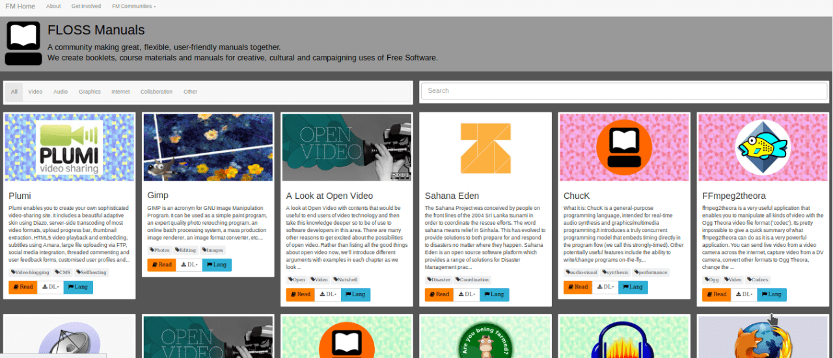Open the About page link
The image size is (833, 358).
click(x=53, y=6)
